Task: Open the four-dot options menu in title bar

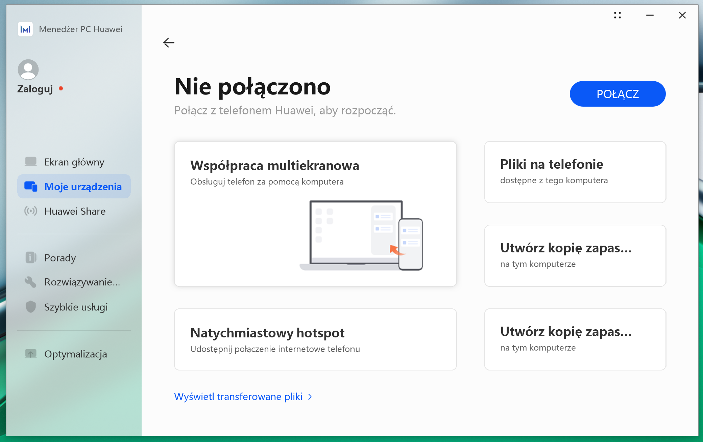Action: coord(617,15)
